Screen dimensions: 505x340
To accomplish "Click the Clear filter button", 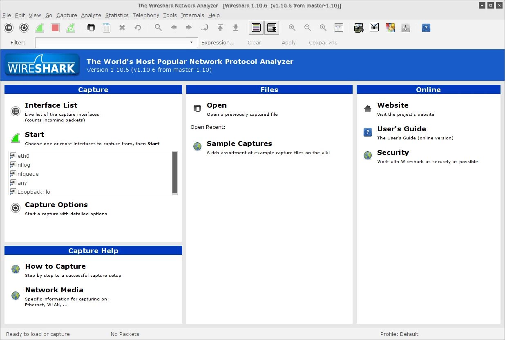I will pyautogui.click(x=254, y=42).
